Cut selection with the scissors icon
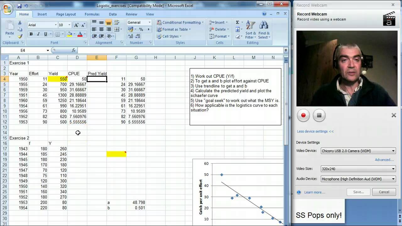402x226 pixels. pos(20,23)
